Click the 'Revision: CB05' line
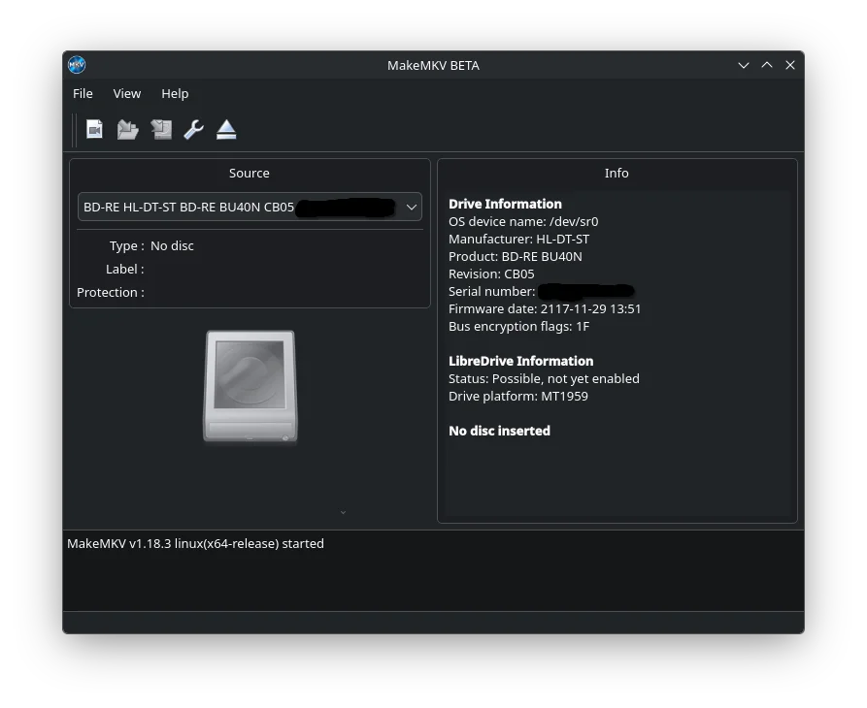 click(x=491, y=274)
